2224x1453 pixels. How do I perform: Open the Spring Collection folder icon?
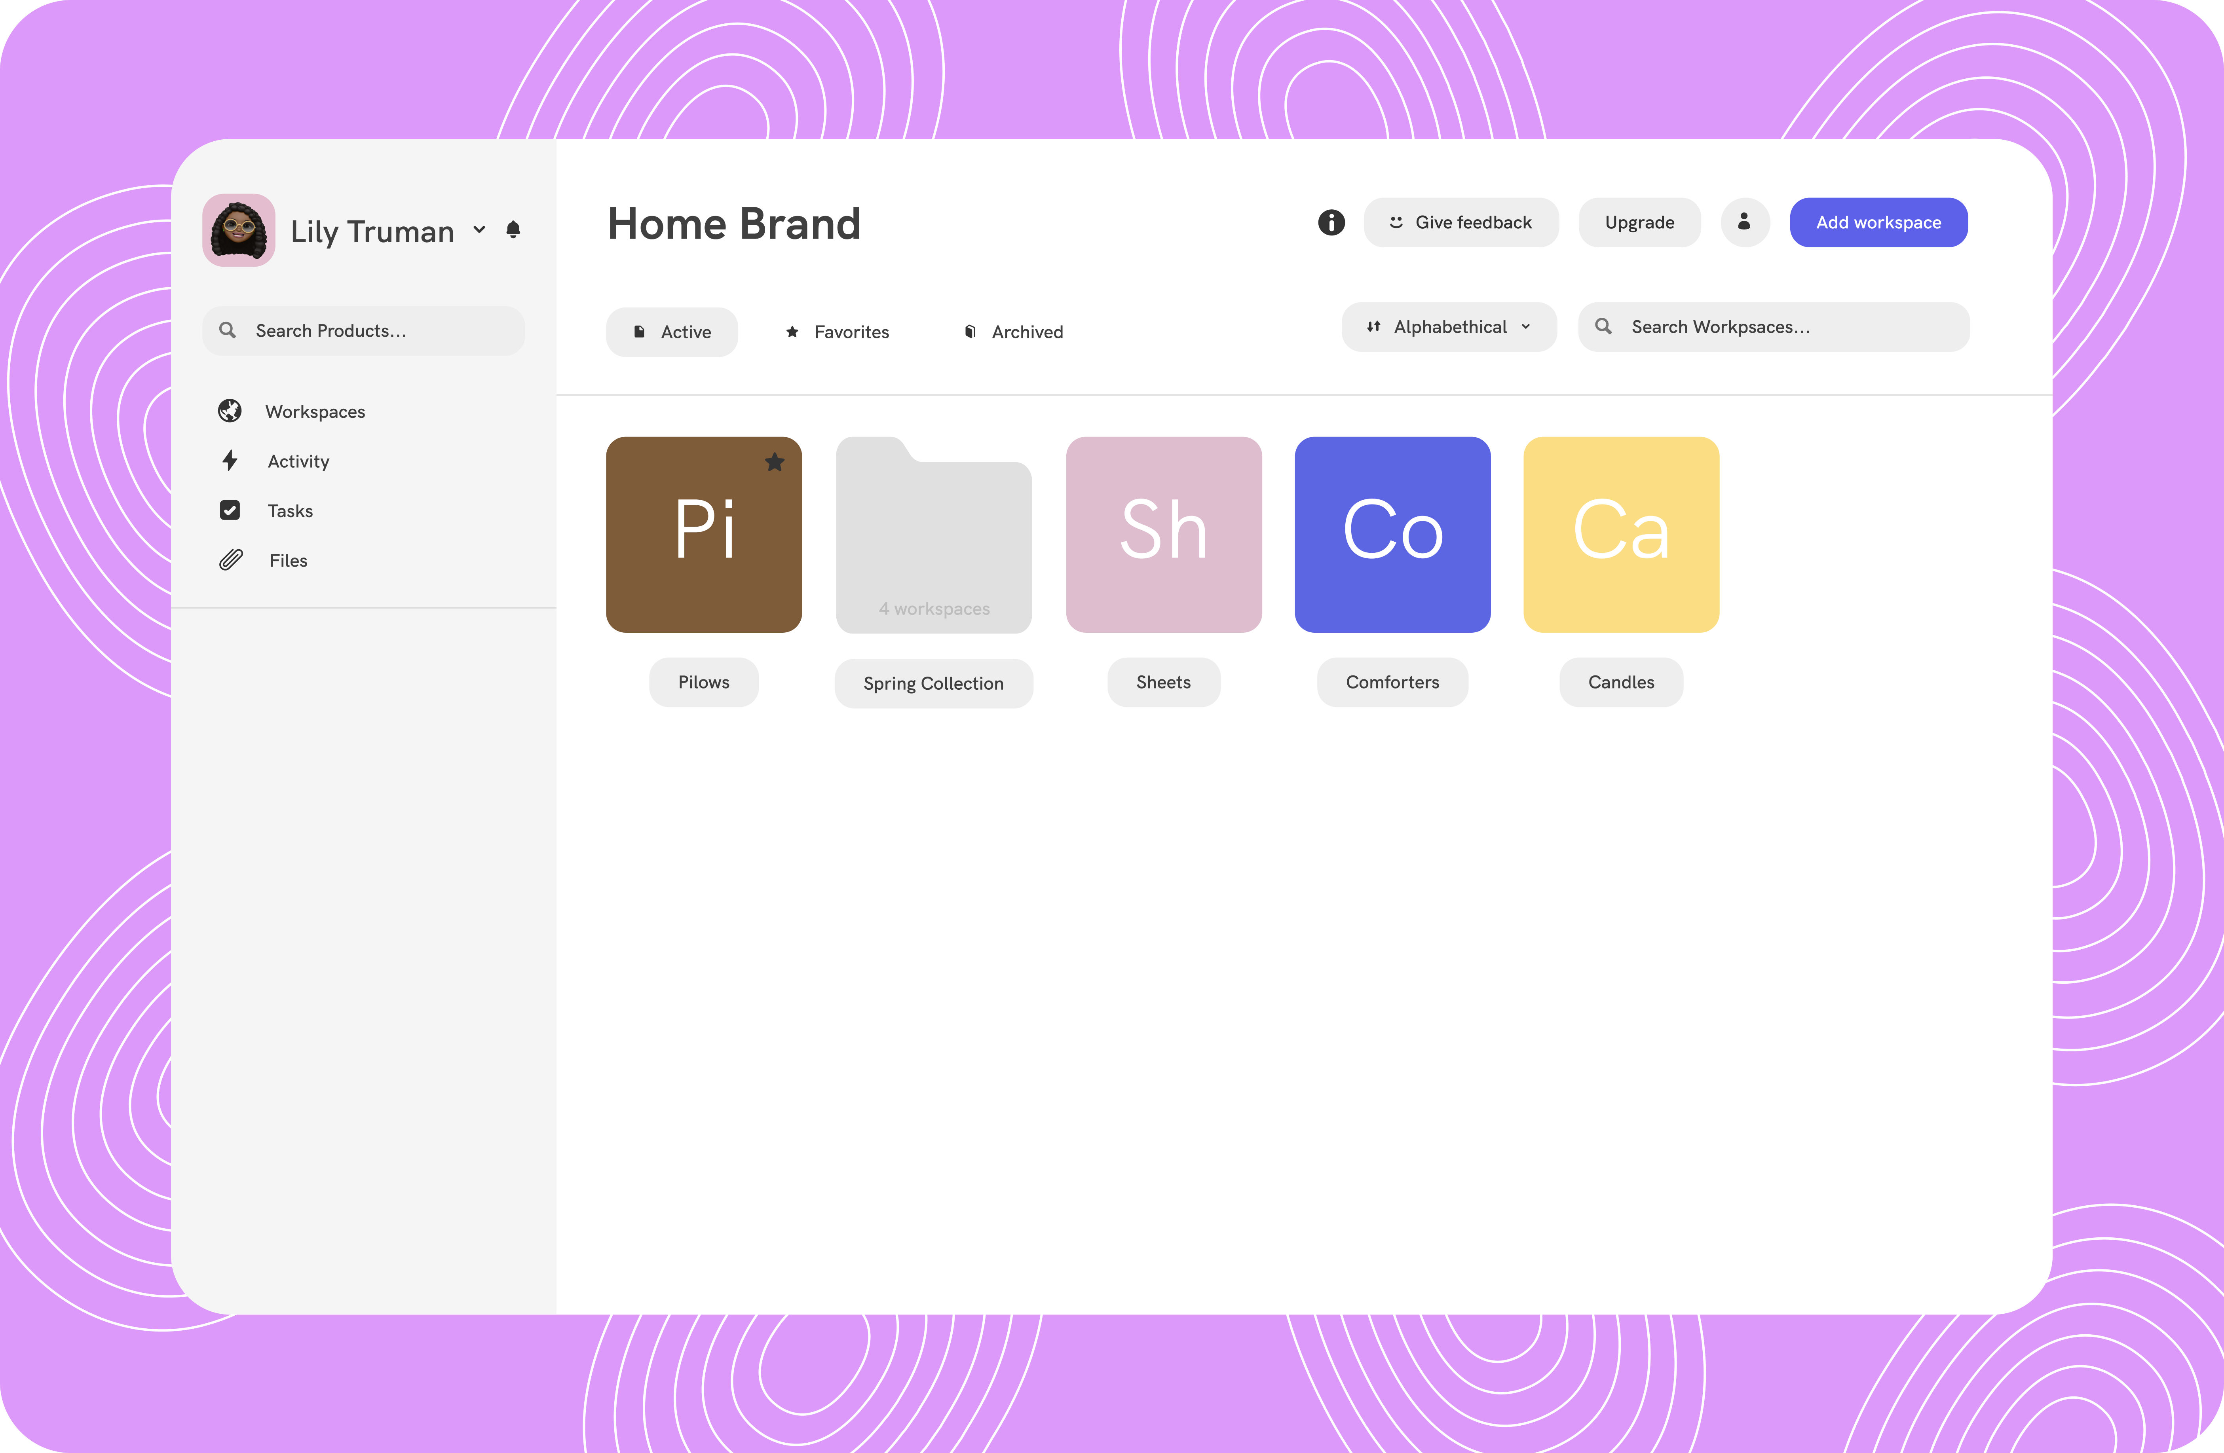tap(934, 535)
